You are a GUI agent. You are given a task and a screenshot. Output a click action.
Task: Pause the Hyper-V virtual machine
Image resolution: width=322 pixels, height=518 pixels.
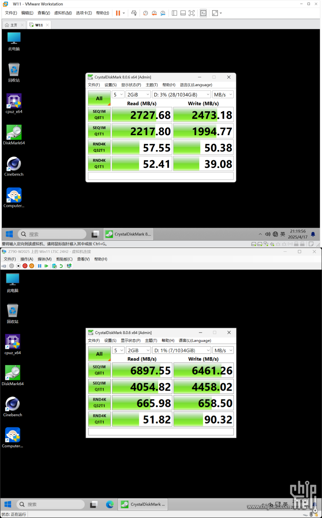tap(40, 266)
